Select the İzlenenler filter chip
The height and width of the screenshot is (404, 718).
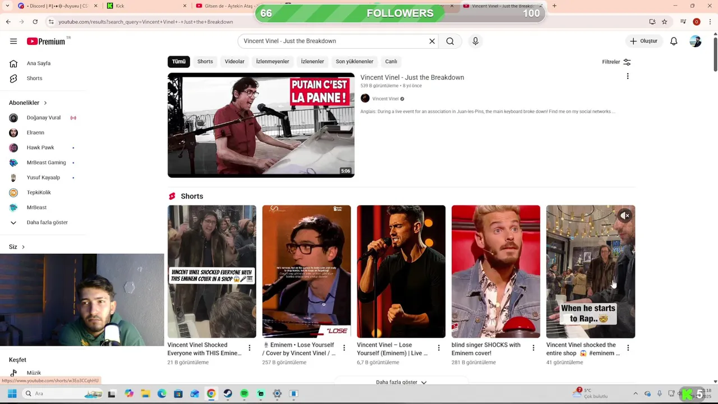(312, 62)
